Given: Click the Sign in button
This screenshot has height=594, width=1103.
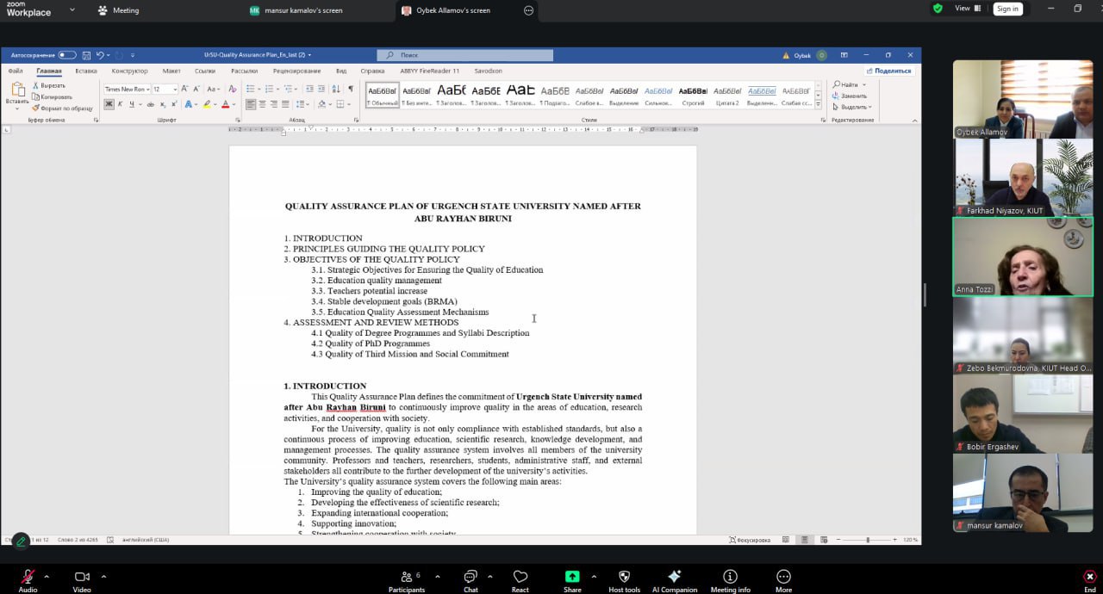Looking at the screenshot, I should (1007, 9).
